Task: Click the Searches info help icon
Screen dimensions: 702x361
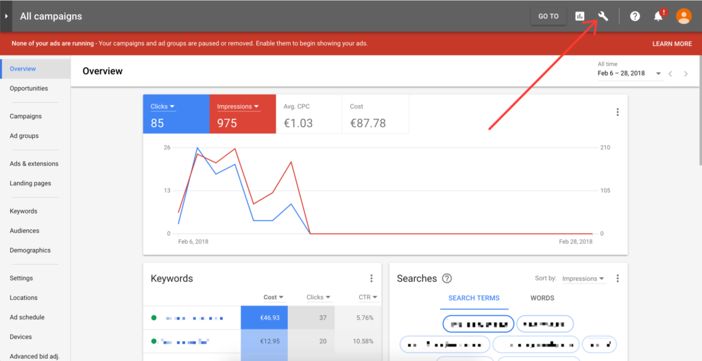Action: tap(447, 279)
